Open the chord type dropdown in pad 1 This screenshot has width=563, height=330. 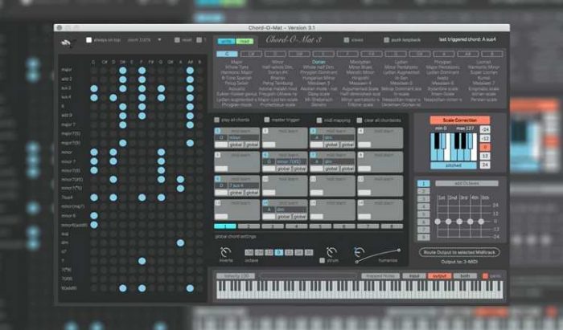[x=240, y=137]
